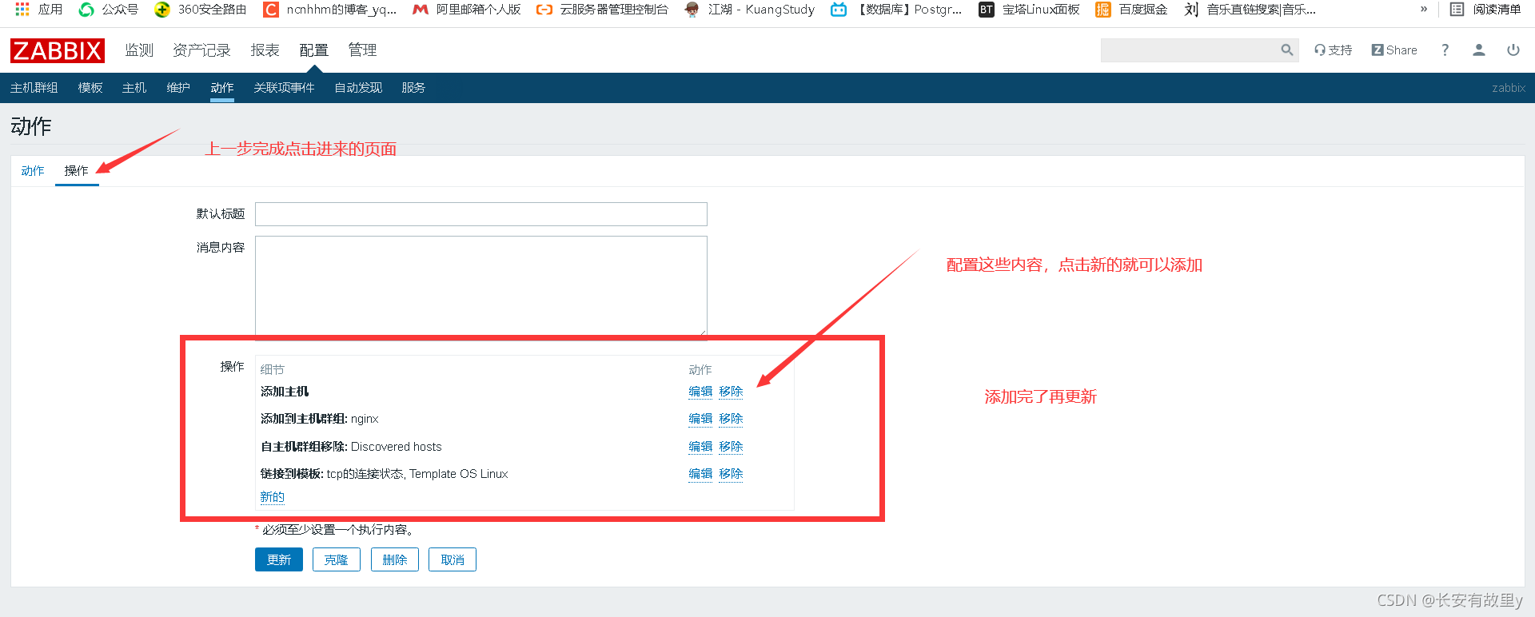Open the ncnhhm的博客 bookmark
Screen dimensions: 1535x617
click(x=330, y=10)
